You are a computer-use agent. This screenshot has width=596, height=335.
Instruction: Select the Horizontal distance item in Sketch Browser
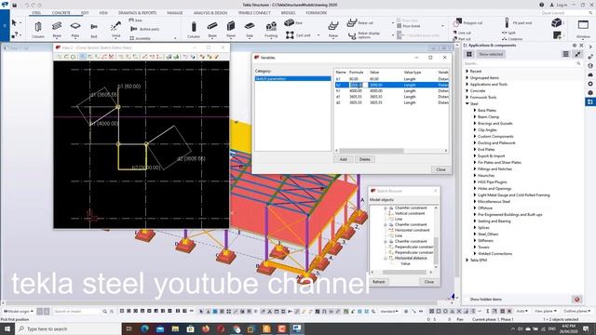pyautogui.click(x=411, y=258)
